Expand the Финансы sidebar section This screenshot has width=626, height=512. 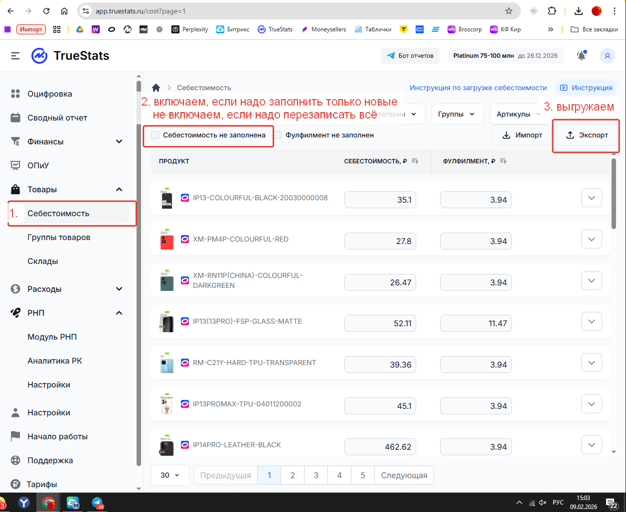(x=119, y=141)
